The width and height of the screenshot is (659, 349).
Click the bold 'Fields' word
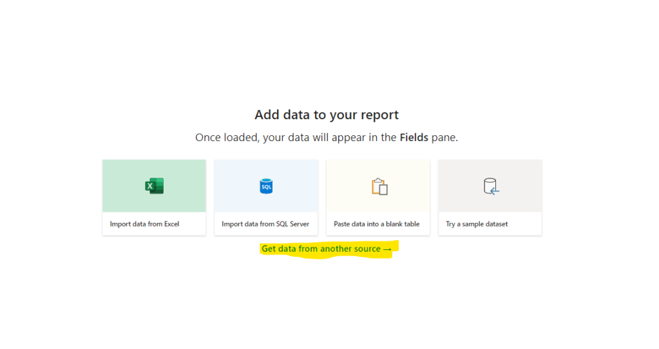[414, 137]
